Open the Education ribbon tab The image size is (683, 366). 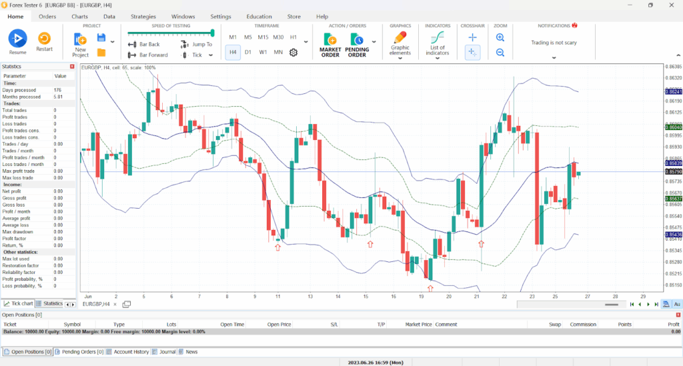pos(259,17)
